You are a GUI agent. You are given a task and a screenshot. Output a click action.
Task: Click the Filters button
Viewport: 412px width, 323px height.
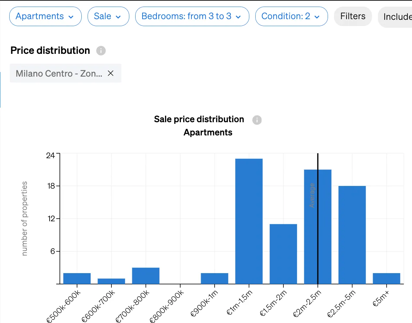click(353, 16)
